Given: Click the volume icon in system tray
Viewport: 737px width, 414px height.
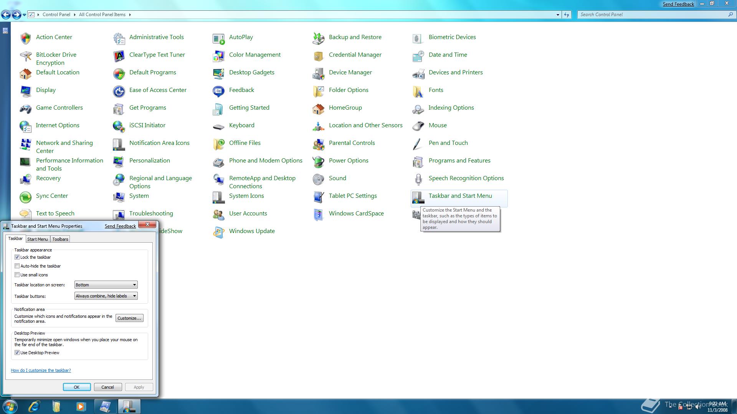Looking at the screenshot, I should (x=698, y=407).
